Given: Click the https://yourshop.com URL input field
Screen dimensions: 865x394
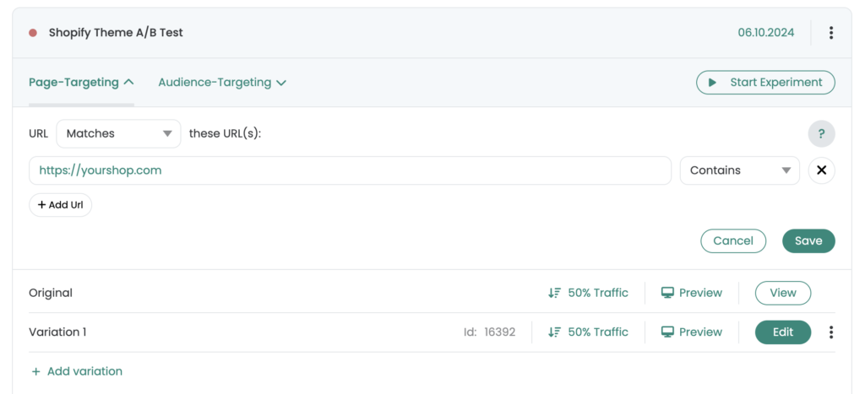Looking at the screenshot, I should (351, 170).
